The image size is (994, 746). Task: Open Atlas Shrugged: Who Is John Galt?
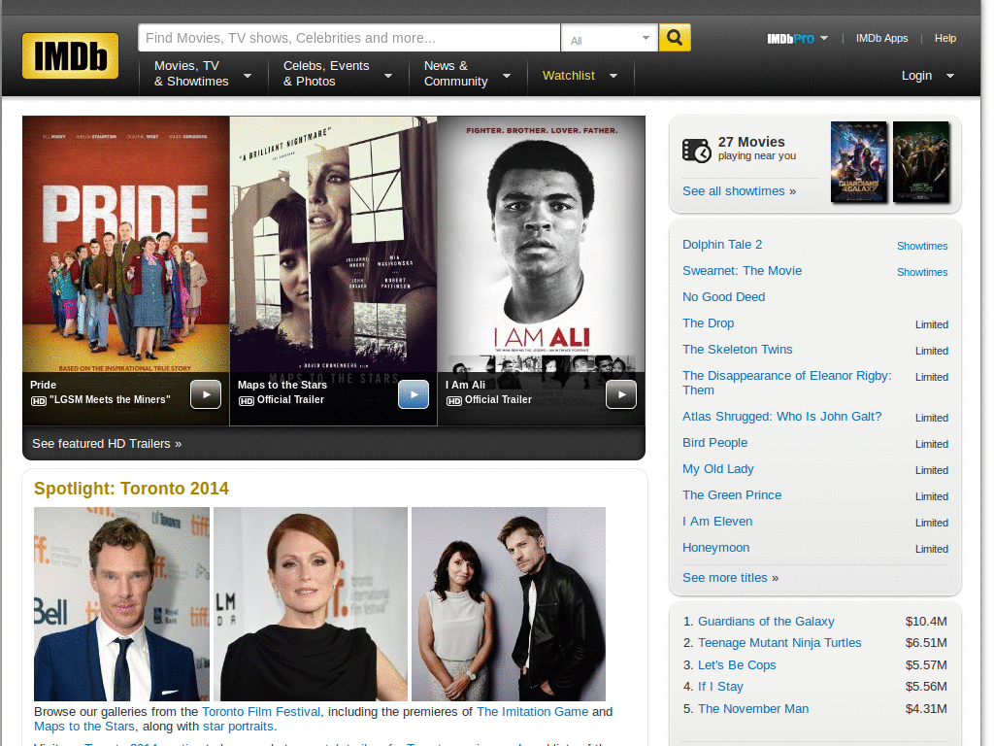(x=781, y=416)
